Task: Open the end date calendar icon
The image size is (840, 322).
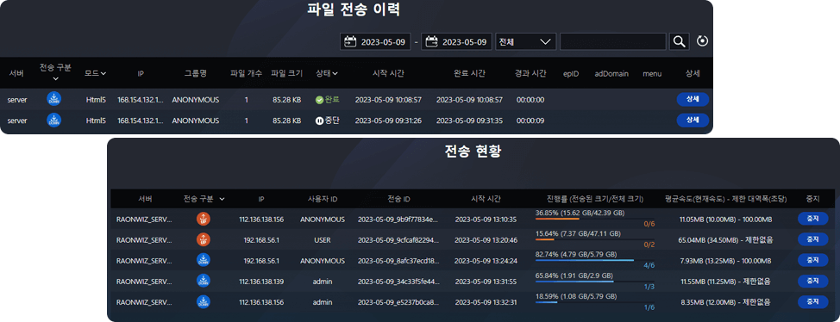Action: coord(432,41)
